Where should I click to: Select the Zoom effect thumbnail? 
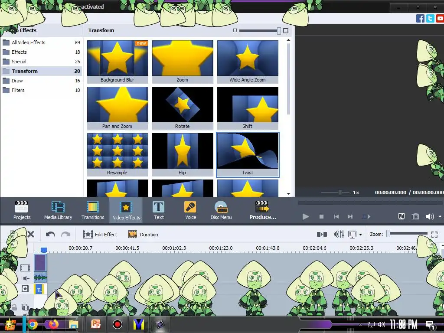point(183,62)
